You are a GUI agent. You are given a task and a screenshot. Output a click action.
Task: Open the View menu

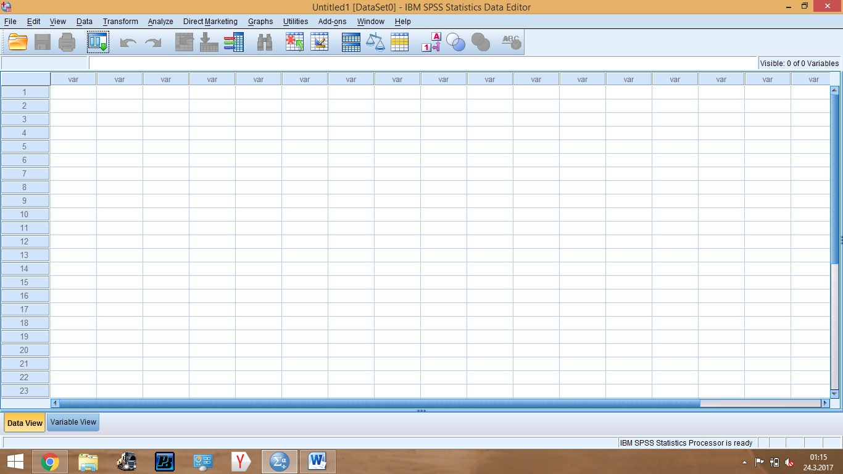pyautogui.click(x=58, y=22)
